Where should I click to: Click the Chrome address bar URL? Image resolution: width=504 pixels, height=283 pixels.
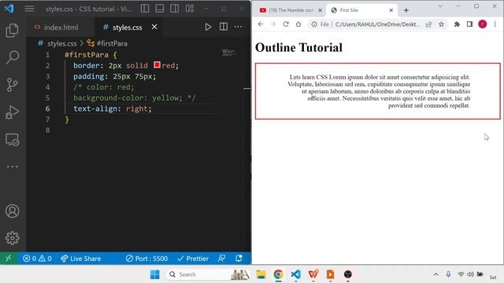(x=377, y=24)
